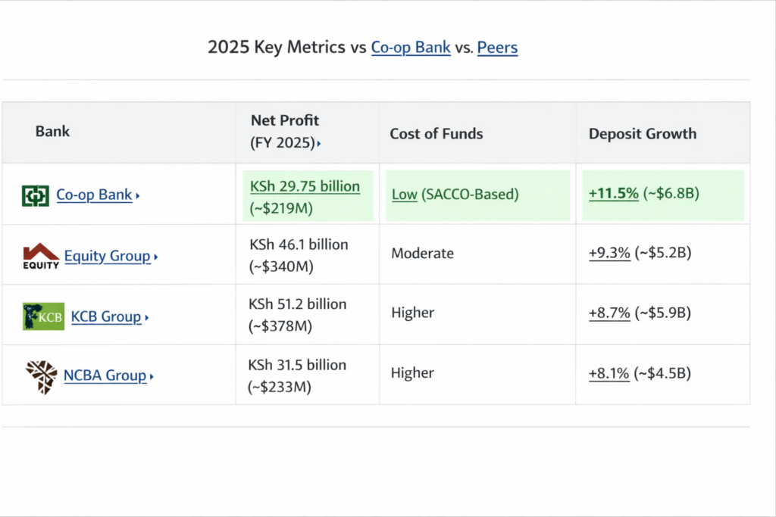Click the NCBA Group brown logo
This screenshot has width=776, height=517.
click(40, 376)
